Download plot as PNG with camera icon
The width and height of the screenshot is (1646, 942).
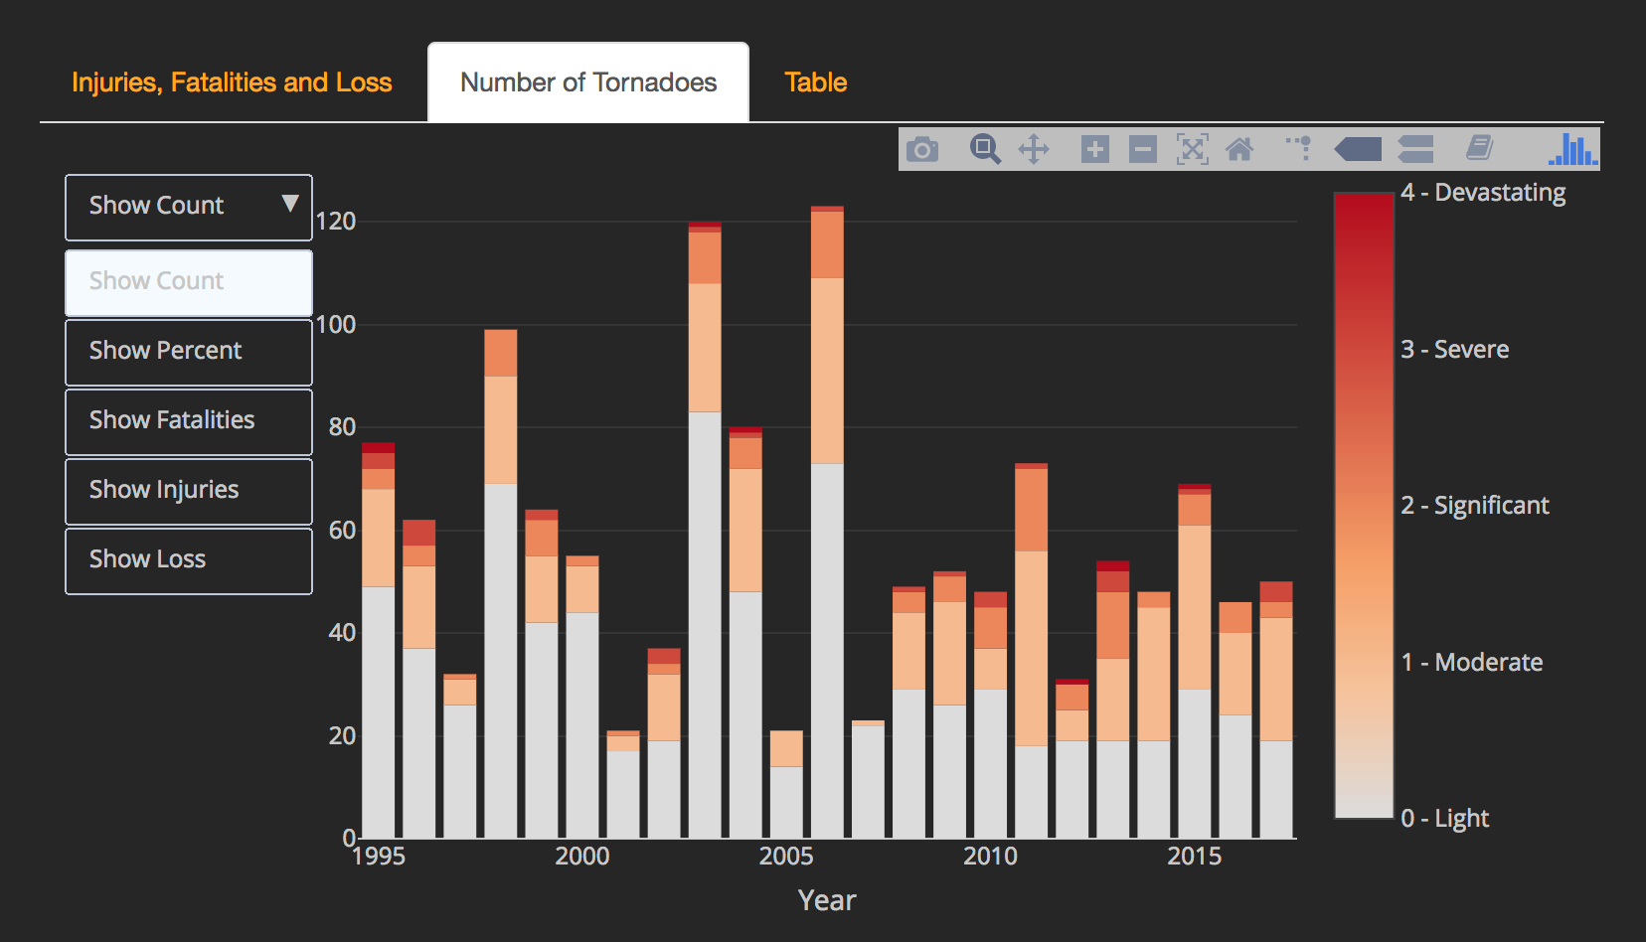click(x=922, y=150)
